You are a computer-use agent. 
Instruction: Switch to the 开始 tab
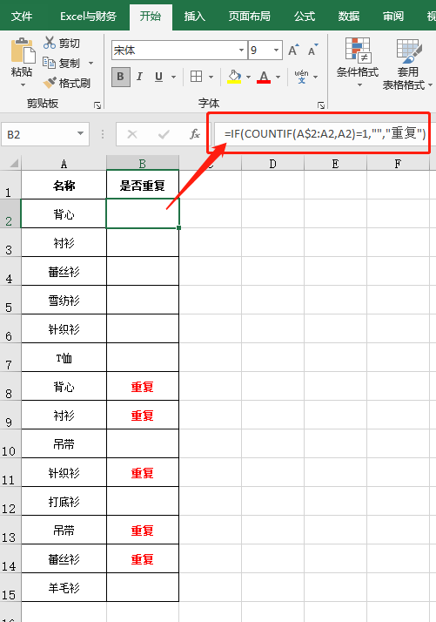pos(151,17)
